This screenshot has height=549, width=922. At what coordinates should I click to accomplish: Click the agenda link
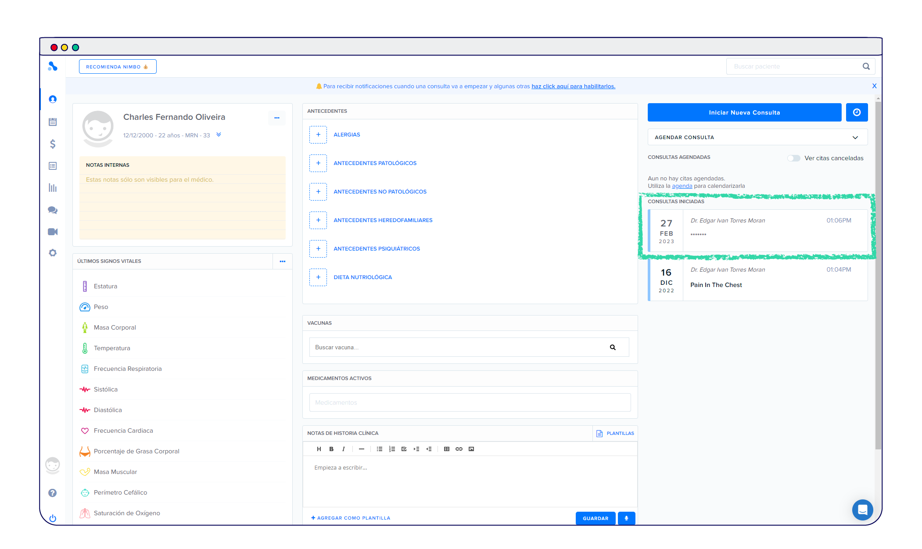click(x=682, y=186)
